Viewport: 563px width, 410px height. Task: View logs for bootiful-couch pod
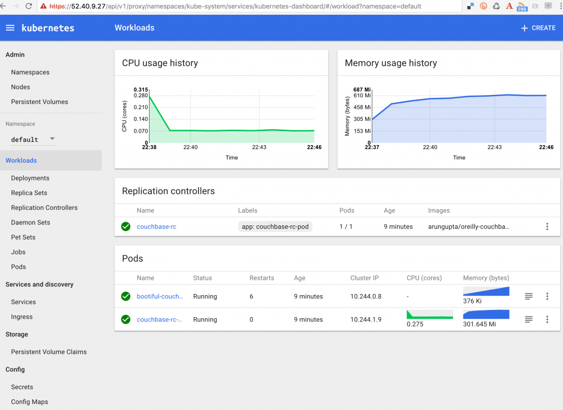pos(528,296)
